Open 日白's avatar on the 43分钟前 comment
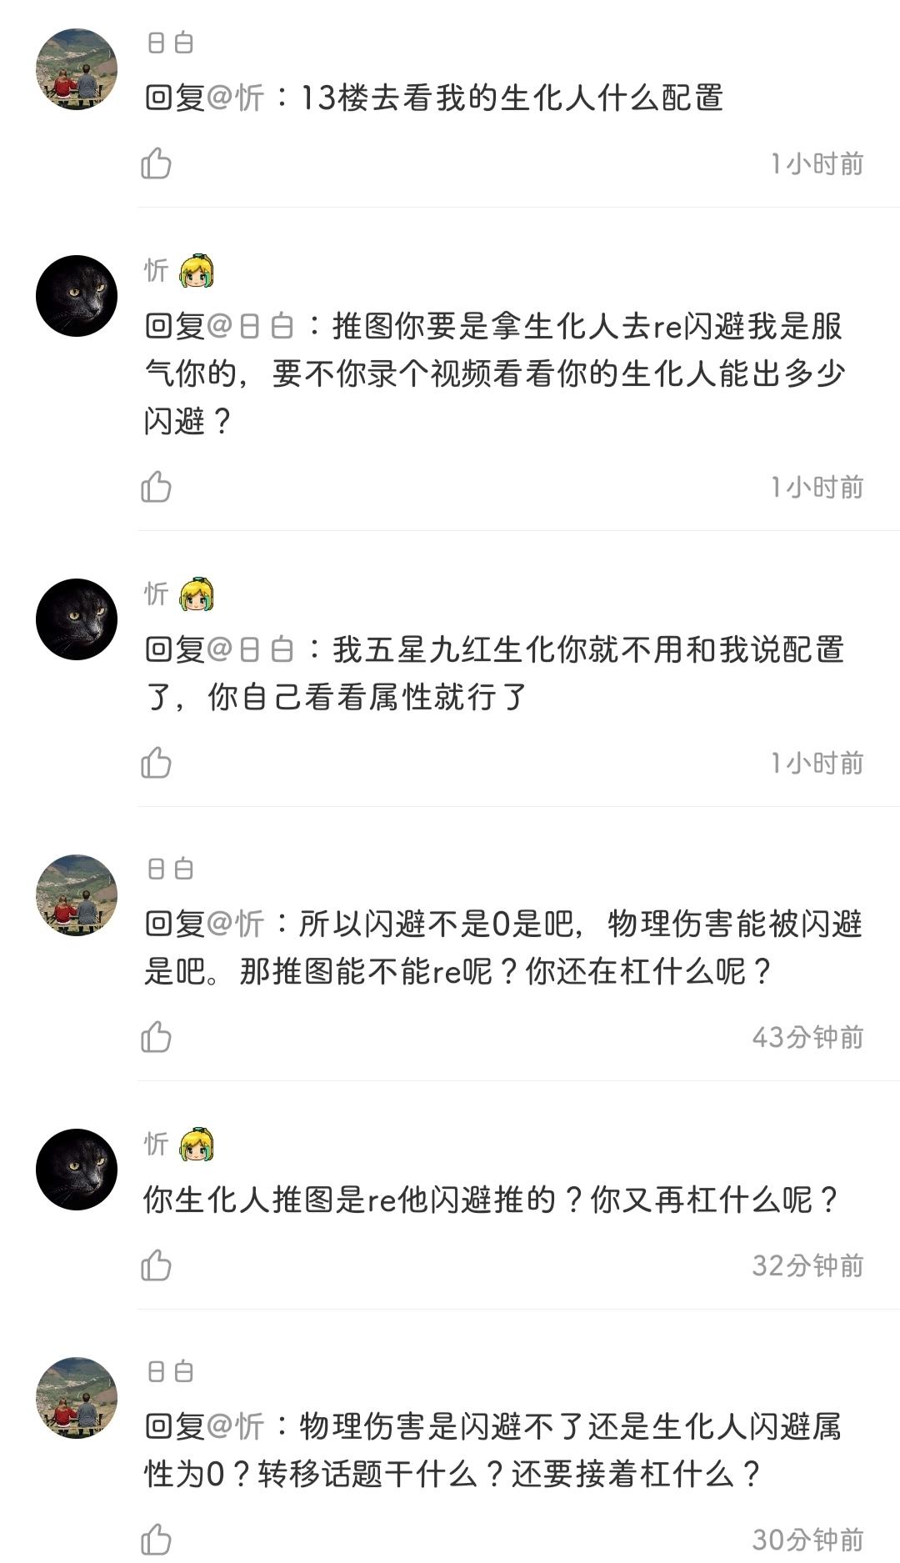This screenshot has height=1563, width=900. click(77, 895)
